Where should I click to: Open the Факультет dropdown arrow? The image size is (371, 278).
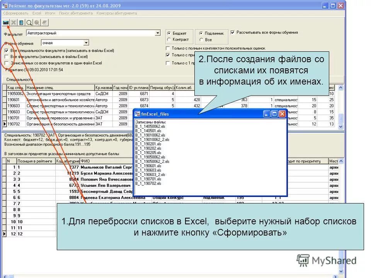click(x=158, y=33)
